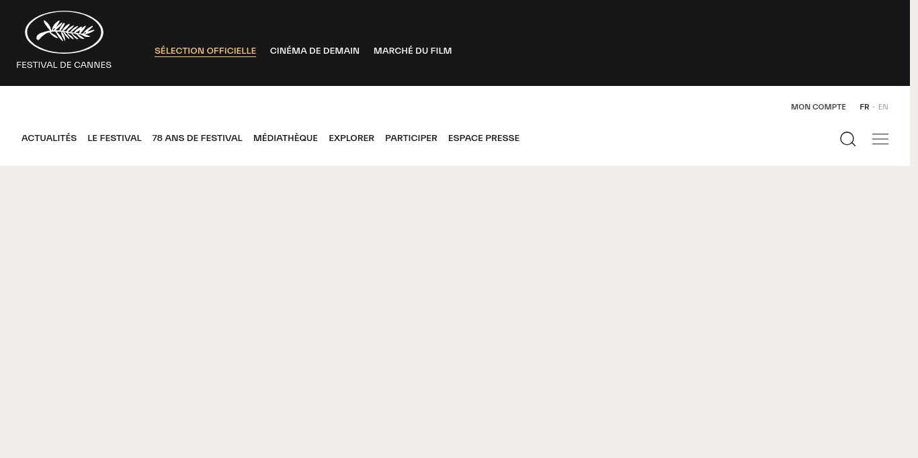Image resolution: width=918 pixels, height=458 pixels.
Task: Click the 'Festival de Cannes' text under the logo
Action: point(64,65)
